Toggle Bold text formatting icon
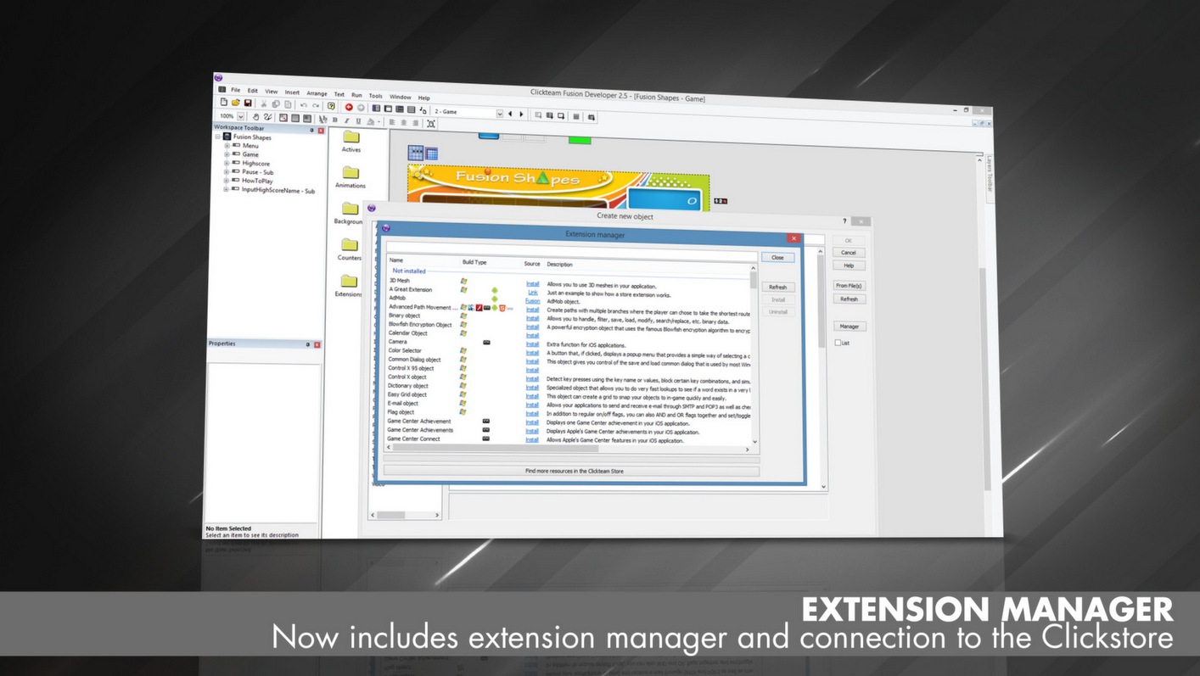This screenshot has width=1200, height=676. click(x=335, y=120)
